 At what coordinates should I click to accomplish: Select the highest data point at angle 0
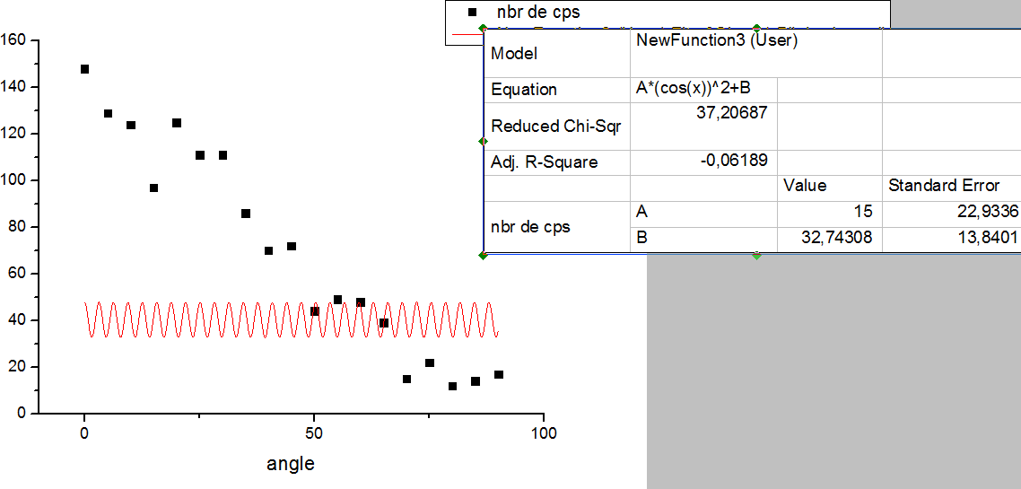click(x=84, y=69)
